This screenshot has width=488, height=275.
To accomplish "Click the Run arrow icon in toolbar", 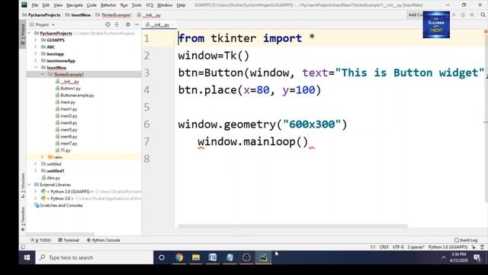I will (454, 15).
